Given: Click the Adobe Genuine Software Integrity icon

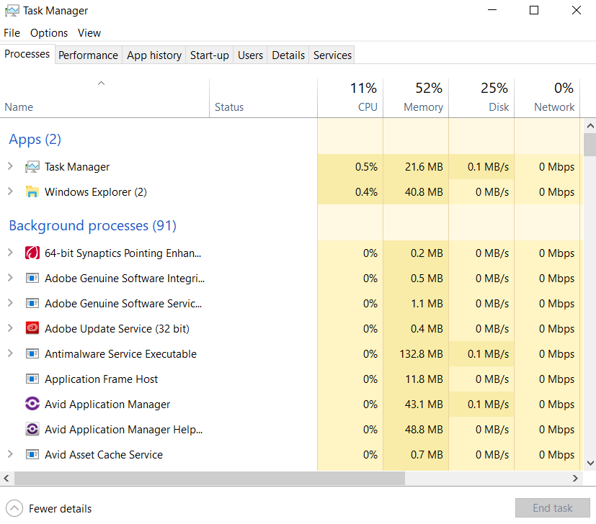Looking at the screenshot, I should (32, 279).
